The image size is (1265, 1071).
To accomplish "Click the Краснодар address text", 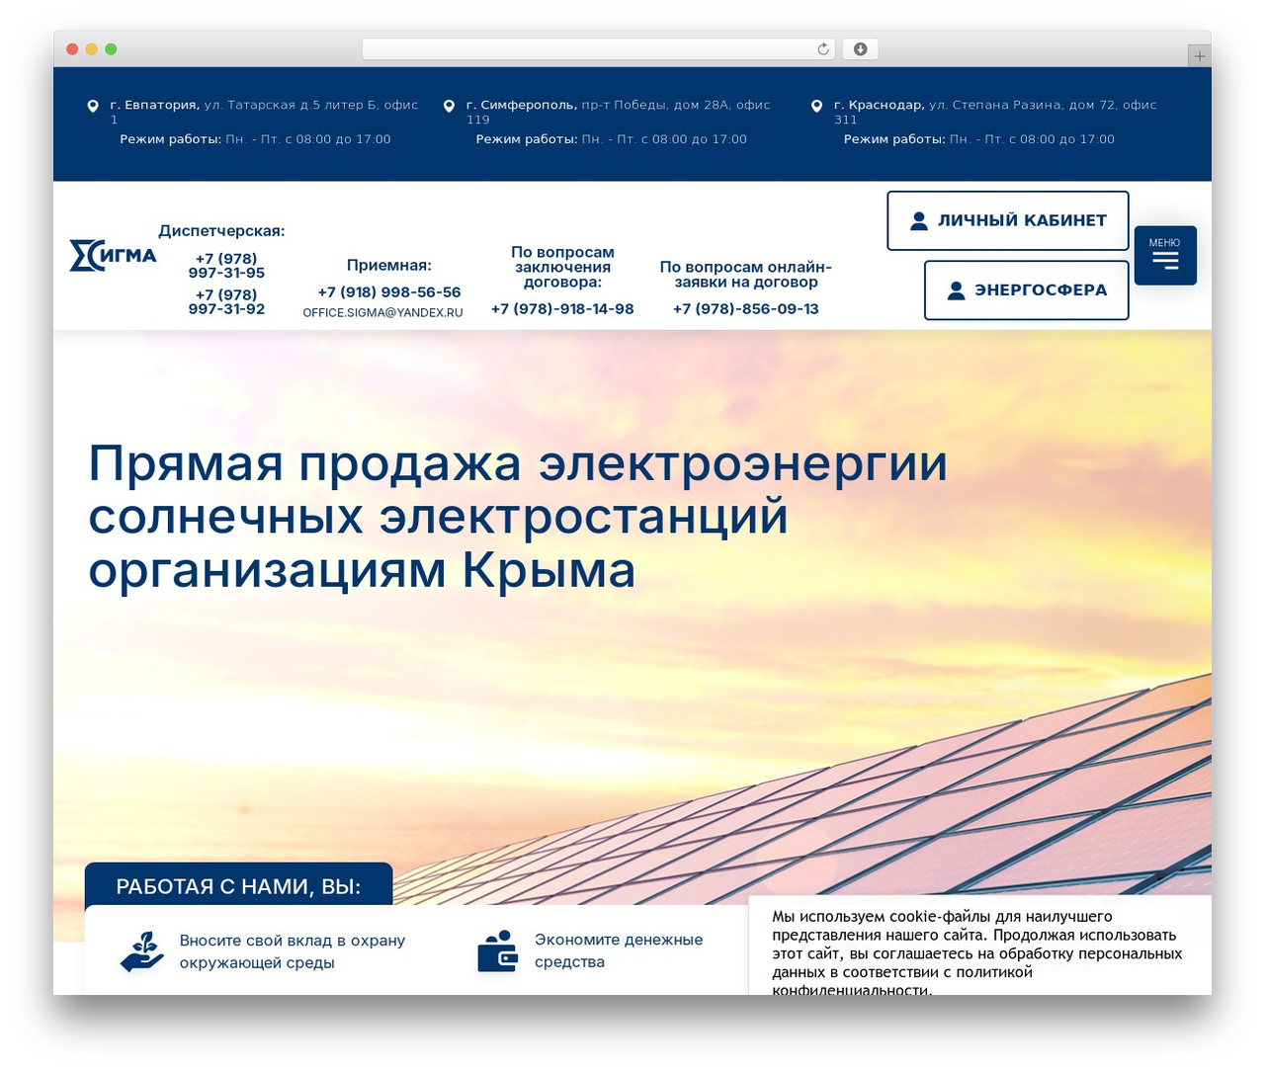I will [995, 112].
